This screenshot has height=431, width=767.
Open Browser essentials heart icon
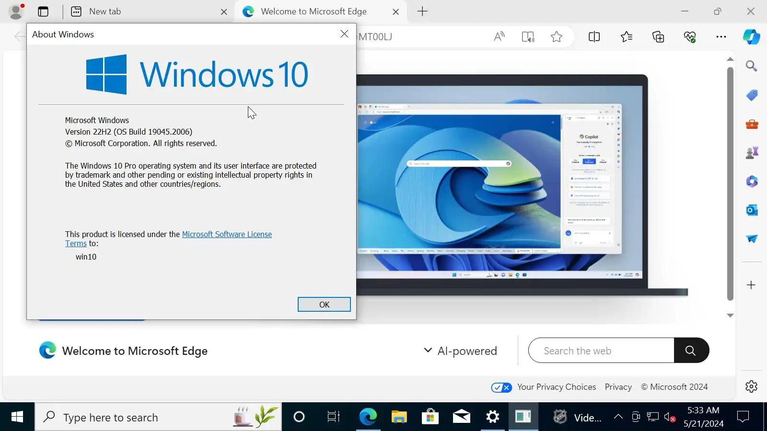point(690,37)
